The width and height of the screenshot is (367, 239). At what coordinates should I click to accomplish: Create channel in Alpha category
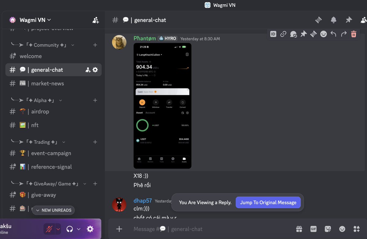95,100
